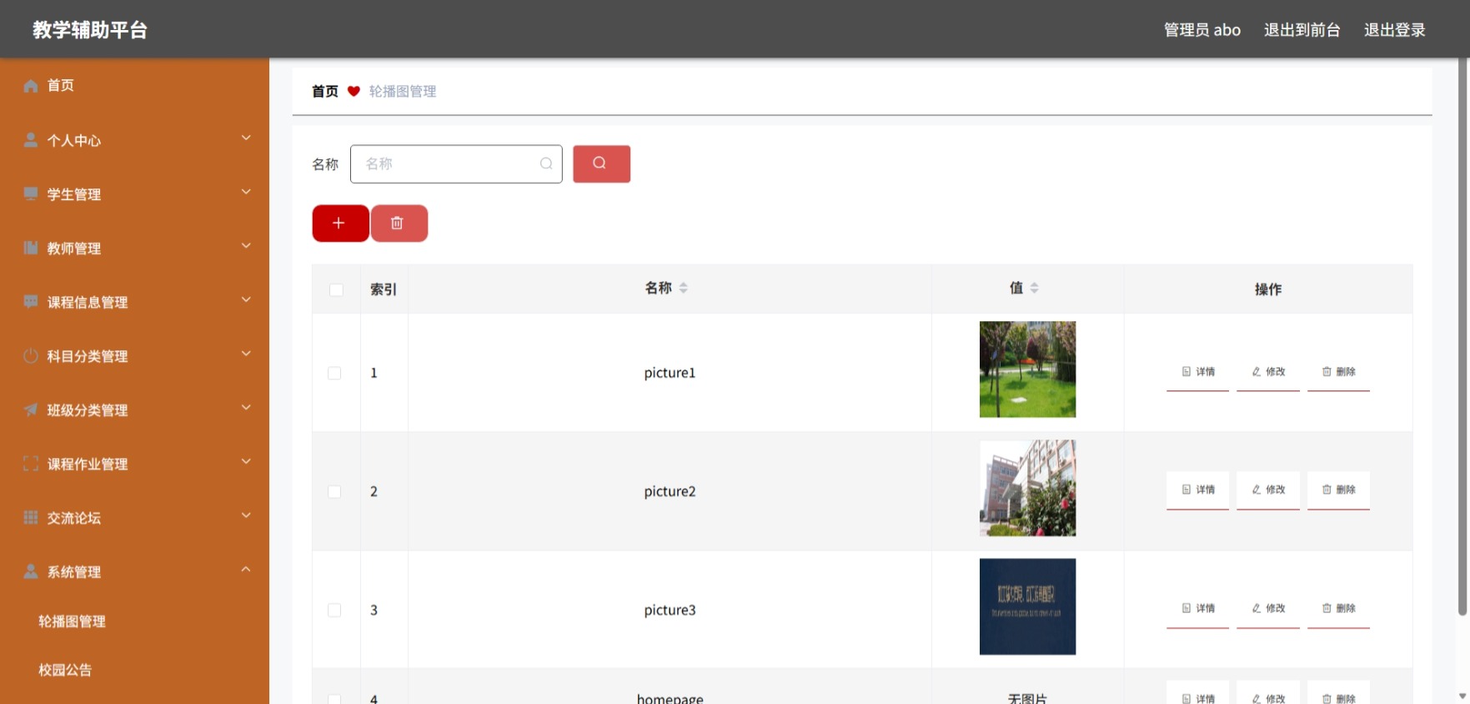
Task: Open 详情 for picture1 row
Action: (1198, 372)
